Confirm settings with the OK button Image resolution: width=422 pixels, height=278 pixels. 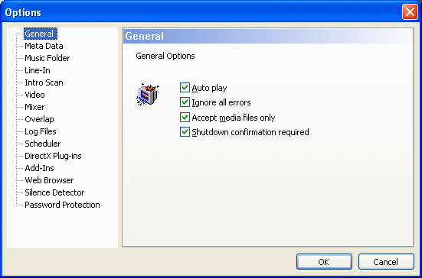324,262
